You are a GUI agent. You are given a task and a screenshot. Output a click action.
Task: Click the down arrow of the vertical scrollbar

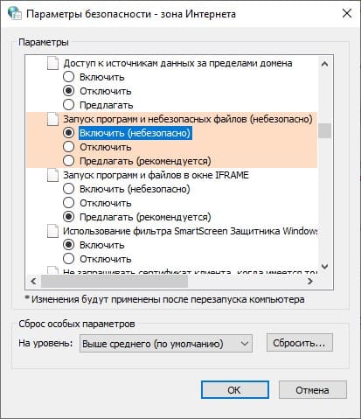[324, 267]
